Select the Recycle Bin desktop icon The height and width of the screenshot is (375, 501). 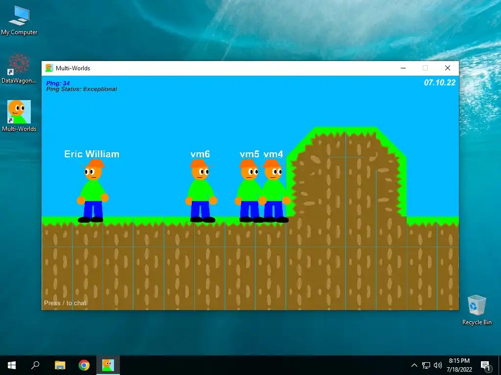(x=477, y=310)
